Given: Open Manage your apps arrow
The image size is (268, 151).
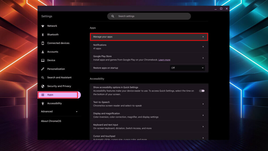Looking at the screenshot, I should (x=203, y=37).
